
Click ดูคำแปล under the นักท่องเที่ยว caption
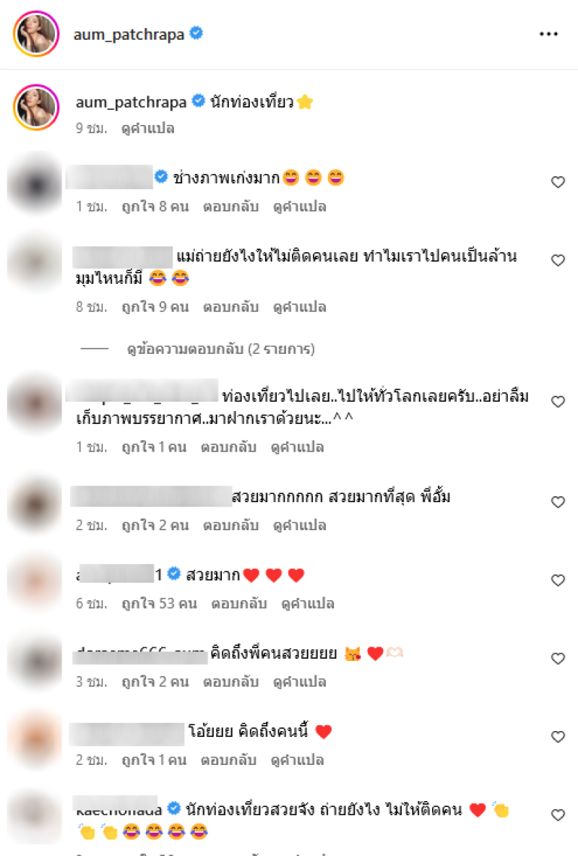click(148, 129)
